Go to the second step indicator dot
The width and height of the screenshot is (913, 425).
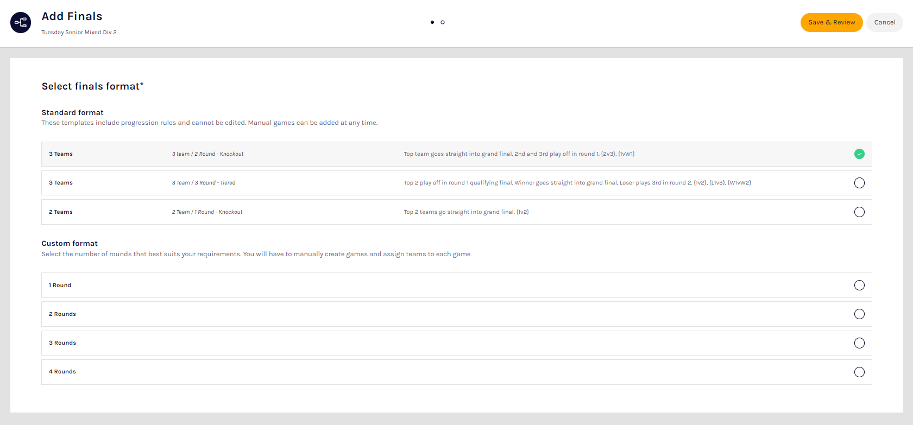tap(443, 22)
